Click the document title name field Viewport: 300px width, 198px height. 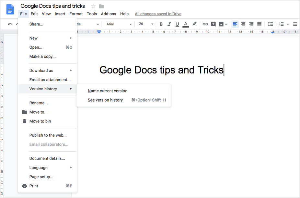coord(53,6)
